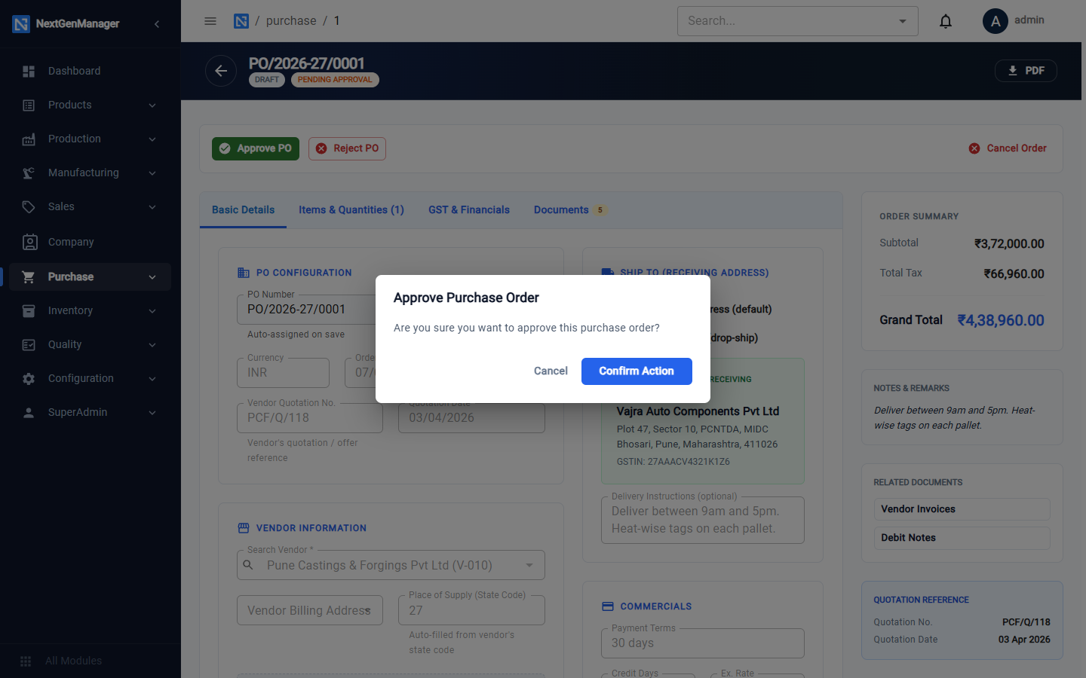Open Debit Notes related document
The height and width of the screenshot is (678, 1086).
pos(962,538)
